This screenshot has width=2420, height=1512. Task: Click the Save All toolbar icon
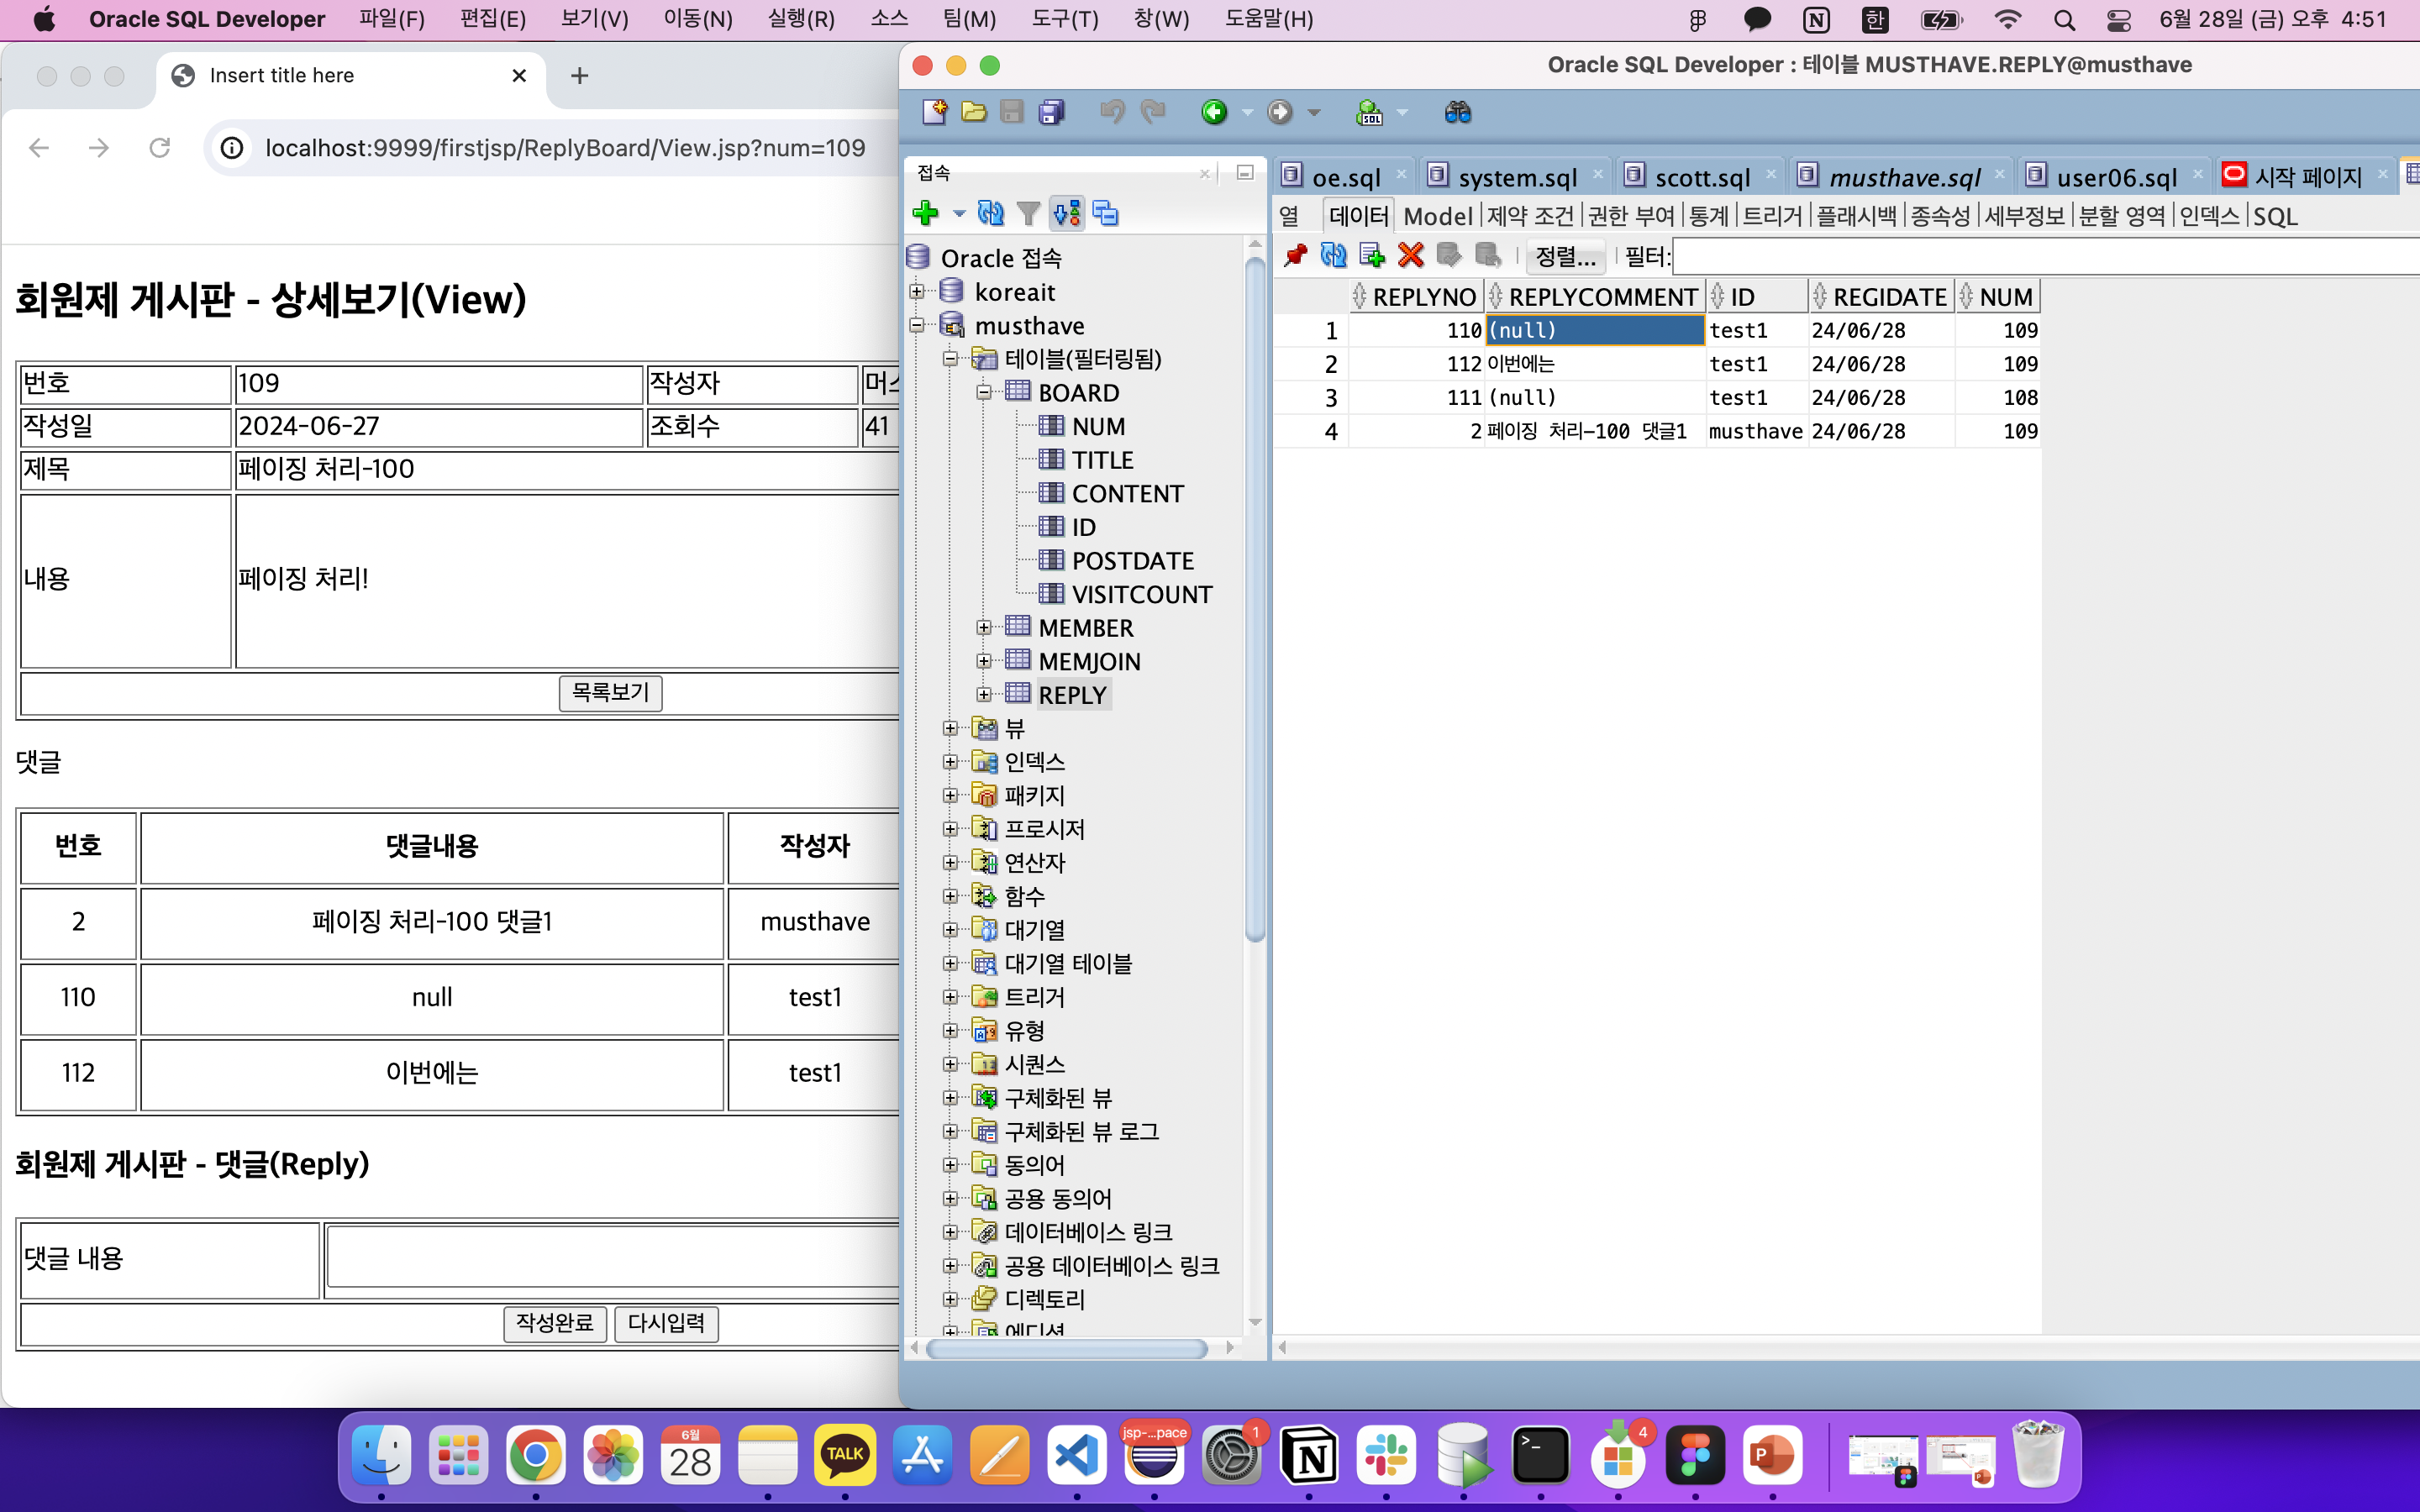click(x=1051, y=112)
